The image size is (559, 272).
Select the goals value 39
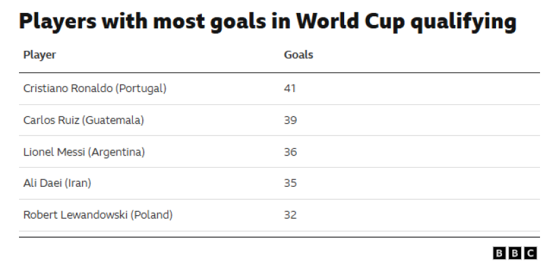tap(290, 120)
